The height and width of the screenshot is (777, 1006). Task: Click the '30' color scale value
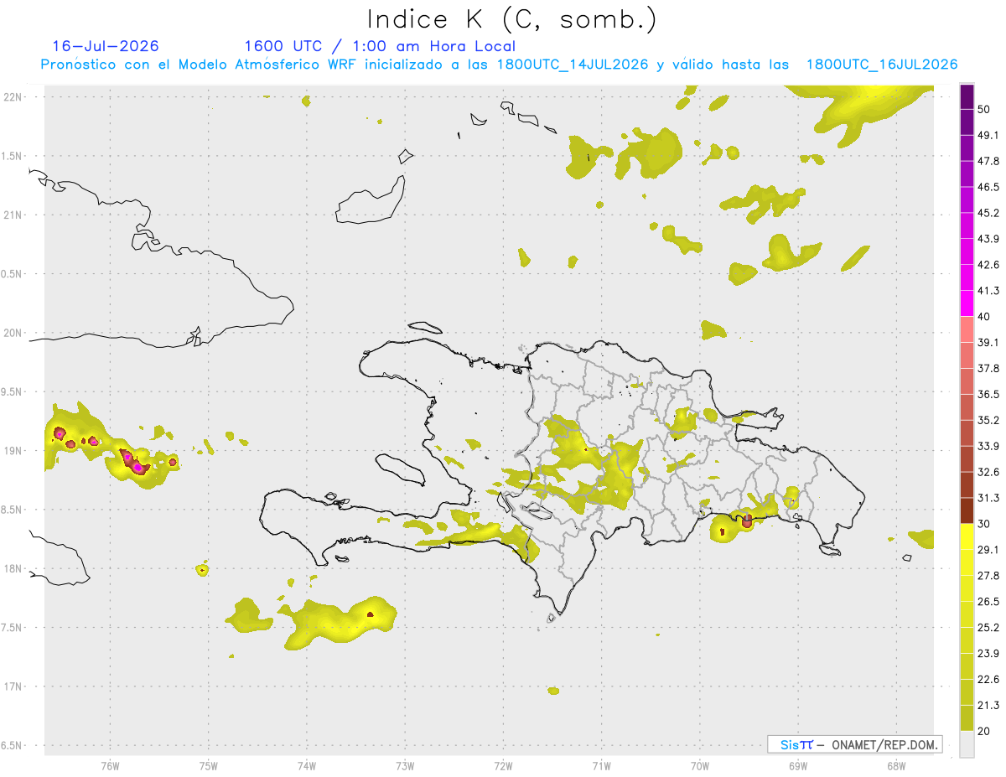(x=985, y=524)
